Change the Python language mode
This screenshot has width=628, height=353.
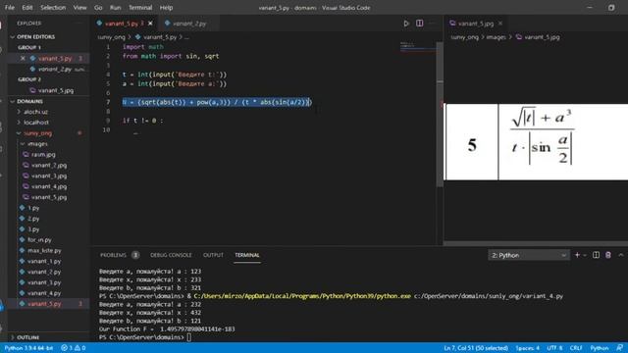click(x=600, y=348)
